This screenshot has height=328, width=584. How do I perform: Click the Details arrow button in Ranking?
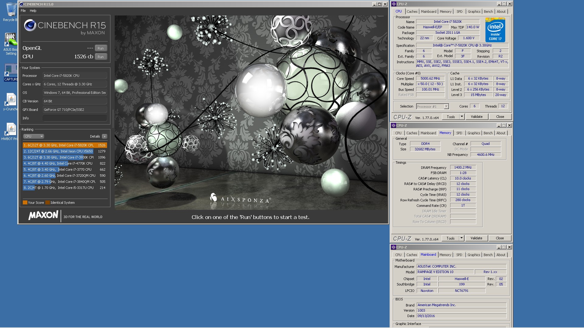tap(104, 136)
